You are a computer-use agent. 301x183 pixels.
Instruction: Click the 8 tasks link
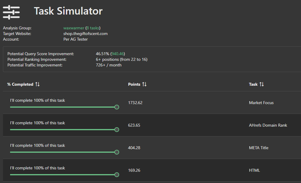point(92,28)
